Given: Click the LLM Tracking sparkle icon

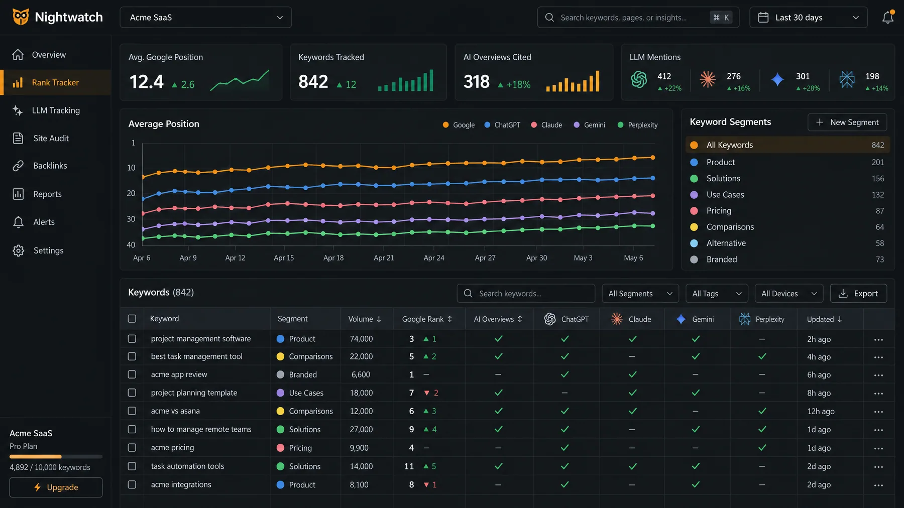Looking at the screenshot, I should (x=18, y=110).
